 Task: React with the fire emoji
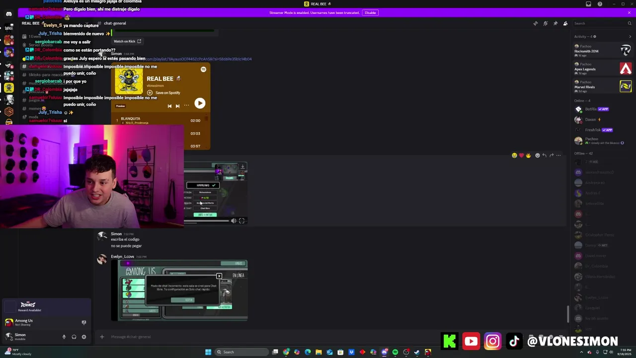tap(528, 156)
